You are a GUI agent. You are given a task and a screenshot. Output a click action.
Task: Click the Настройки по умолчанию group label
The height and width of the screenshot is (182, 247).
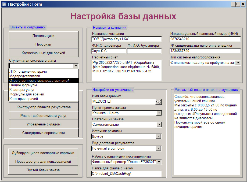pyautogui.click(x=113, y=90)
